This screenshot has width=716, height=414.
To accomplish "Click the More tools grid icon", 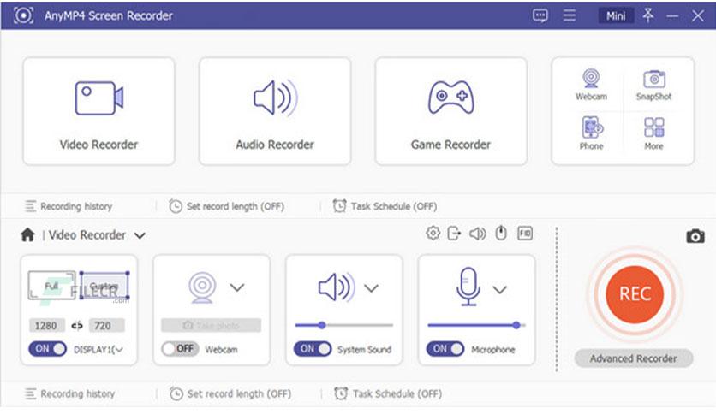I will click(653, 129).
